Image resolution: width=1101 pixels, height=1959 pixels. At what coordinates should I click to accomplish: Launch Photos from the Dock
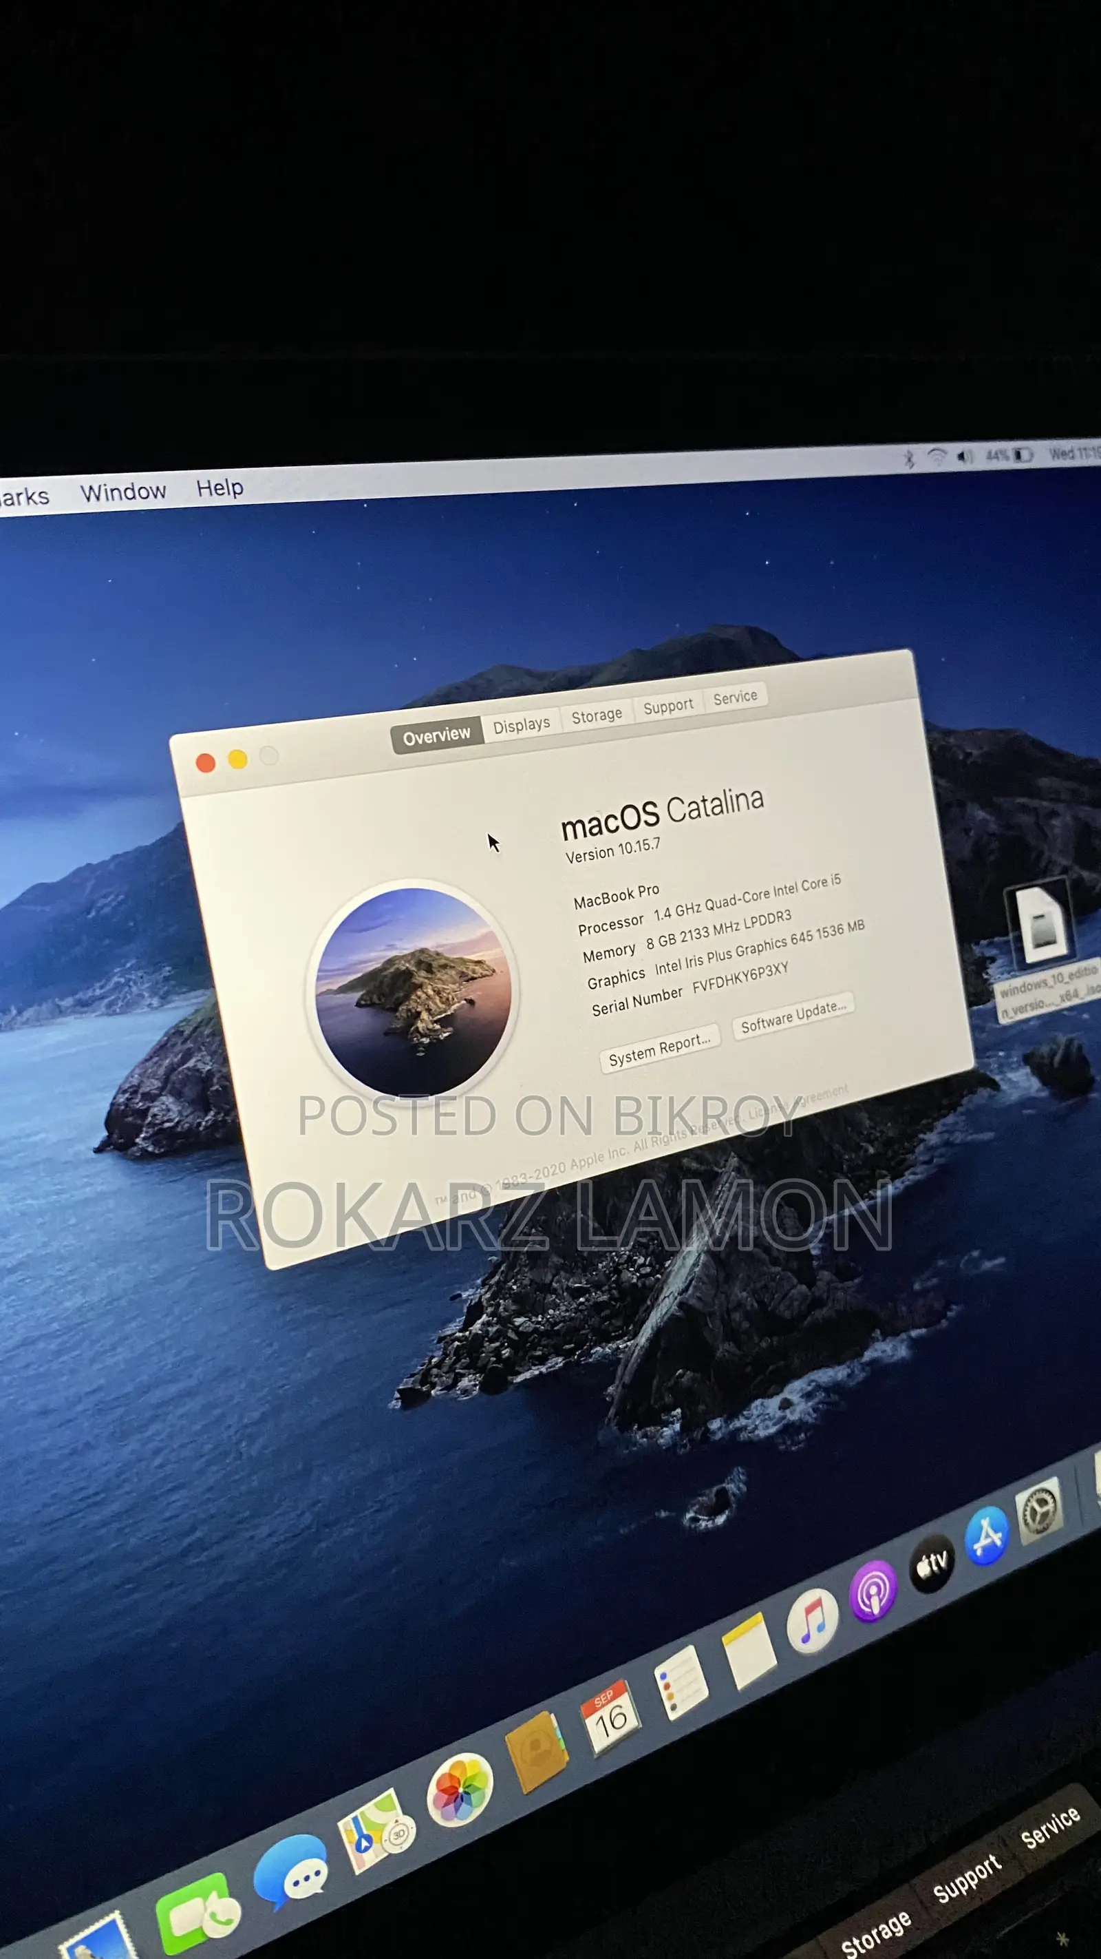click(x=460, y=1790)
